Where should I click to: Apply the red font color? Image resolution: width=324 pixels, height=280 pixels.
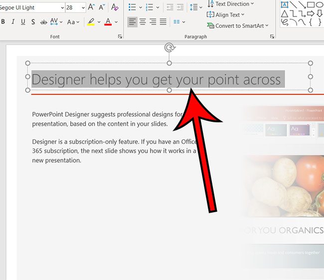(108, 22)
